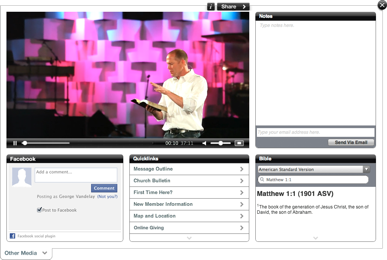Image resolution: width=387 pixels, height=260 pixels.
Task: Select First Time Here? quicklink
Action: point(189,193)
